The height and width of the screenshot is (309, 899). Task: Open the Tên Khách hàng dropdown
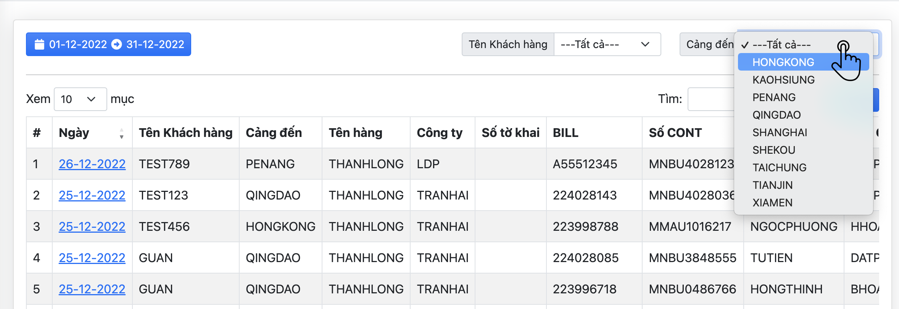[607, 45]
